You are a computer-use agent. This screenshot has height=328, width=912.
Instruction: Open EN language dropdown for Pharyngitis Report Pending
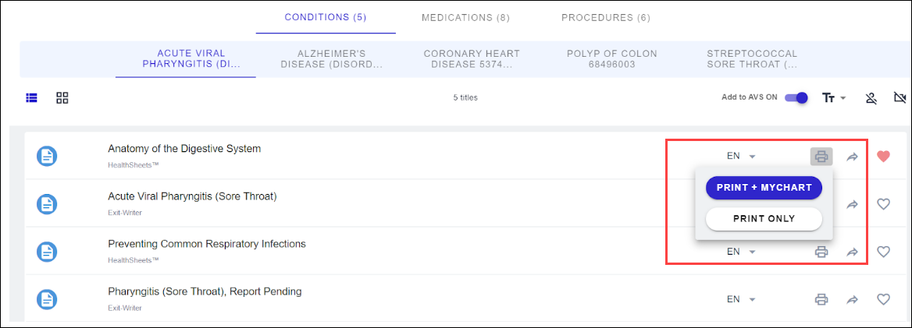click(x=741, y=299)
